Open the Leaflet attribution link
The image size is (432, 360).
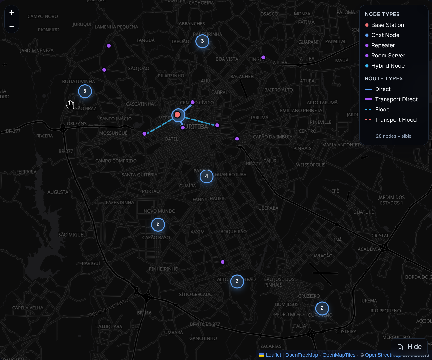(270, 355)
